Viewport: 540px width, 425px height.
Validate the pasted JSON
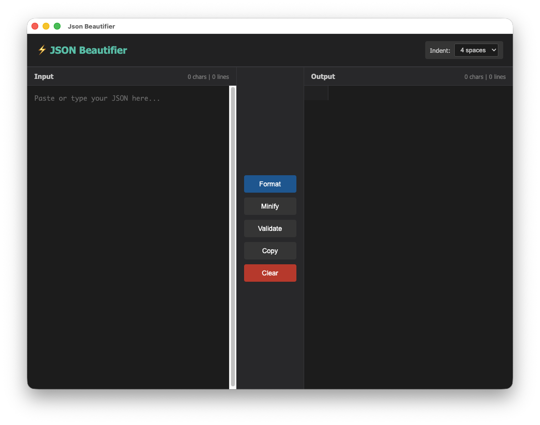pos(270,228)
